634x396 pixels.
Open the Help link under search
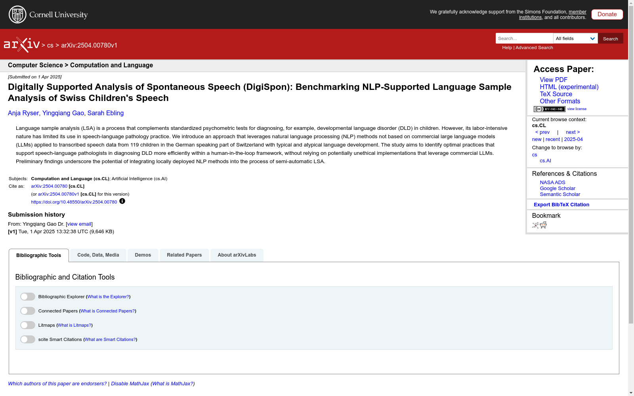pos(507,48)
